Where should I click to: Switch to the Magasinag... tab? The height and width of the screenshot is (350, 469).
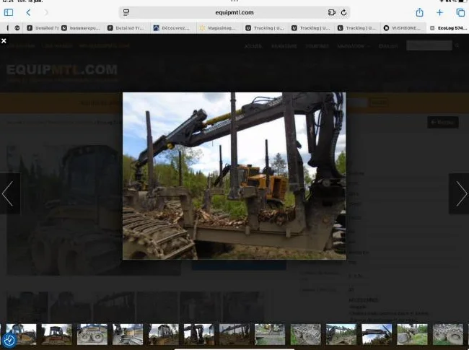point(219,28)
